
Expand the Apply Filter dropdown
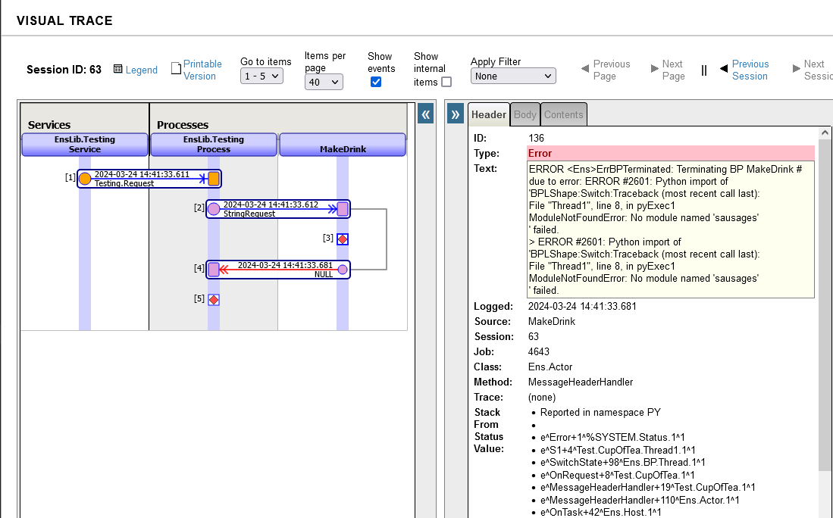[513, 76]
